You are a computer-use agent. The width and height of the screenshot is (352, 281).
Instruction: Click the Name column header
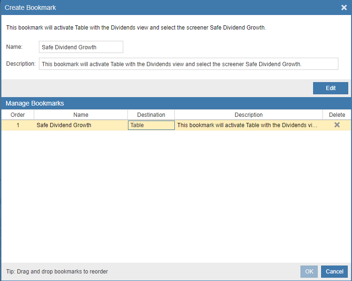[81, 115]
